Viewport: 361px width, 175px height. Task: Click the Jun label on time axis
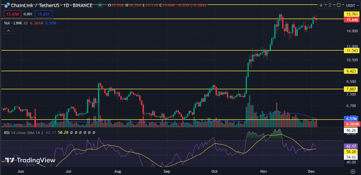[x=20, y=171]
